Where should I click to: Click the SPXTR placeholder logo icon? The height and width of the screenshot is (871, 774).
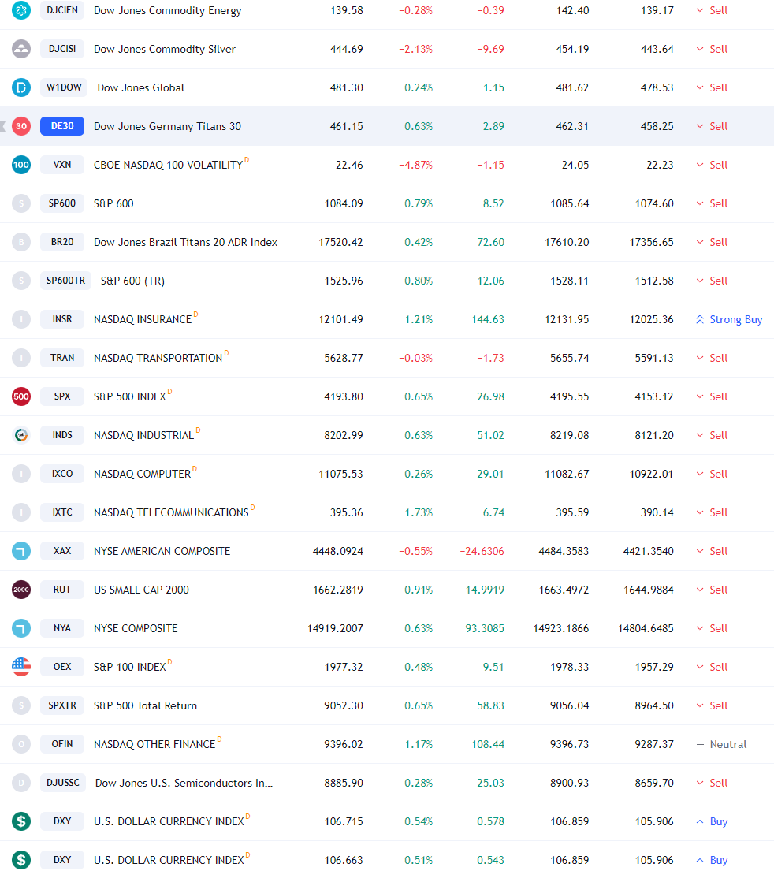coord(21,705)
